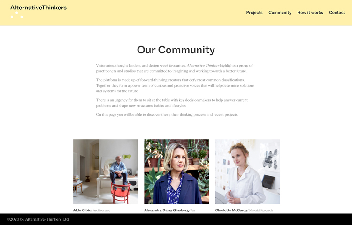Click the italic Alternative Thinkers text

point(203,66)
